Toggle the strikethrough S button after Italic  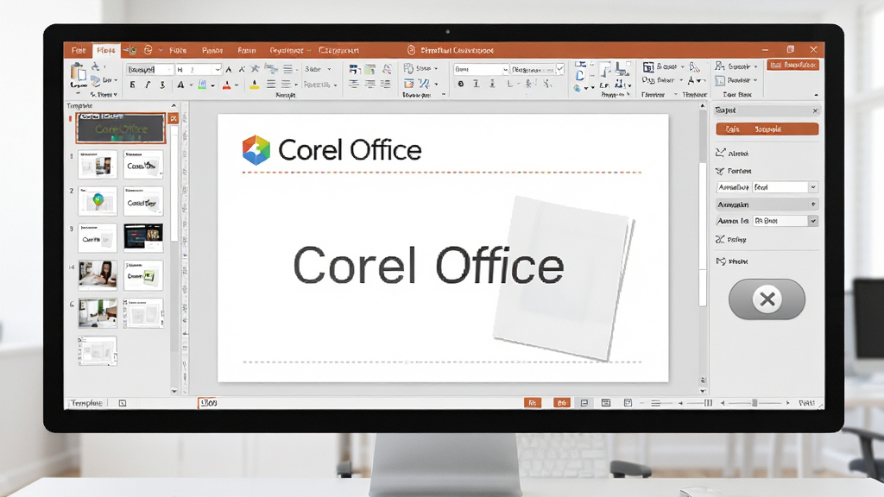(x=162, y=85)
